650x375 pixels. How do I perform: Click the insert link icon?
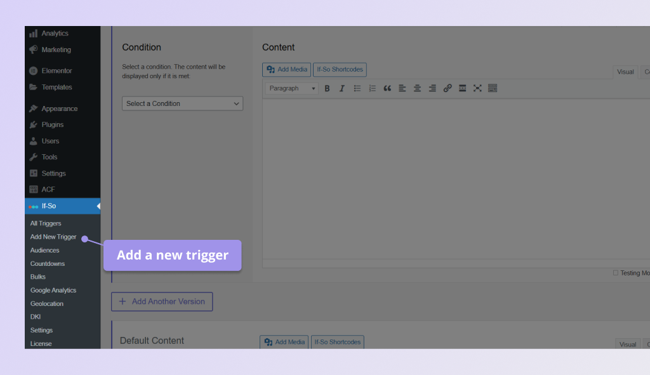(x=448, y=88)
